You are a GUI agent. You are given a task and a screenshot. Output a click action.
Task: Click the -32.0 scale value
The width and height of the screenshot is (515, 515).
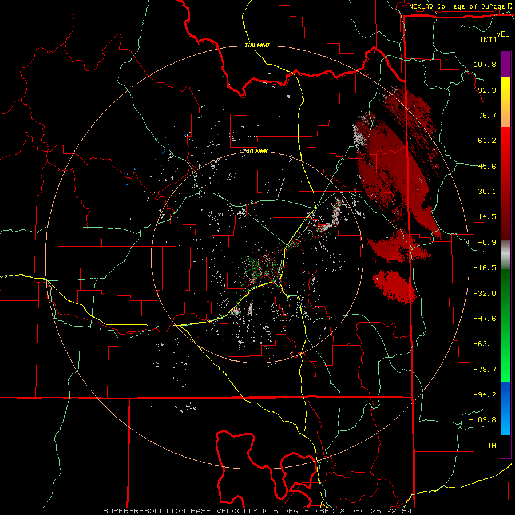[485, 294]
